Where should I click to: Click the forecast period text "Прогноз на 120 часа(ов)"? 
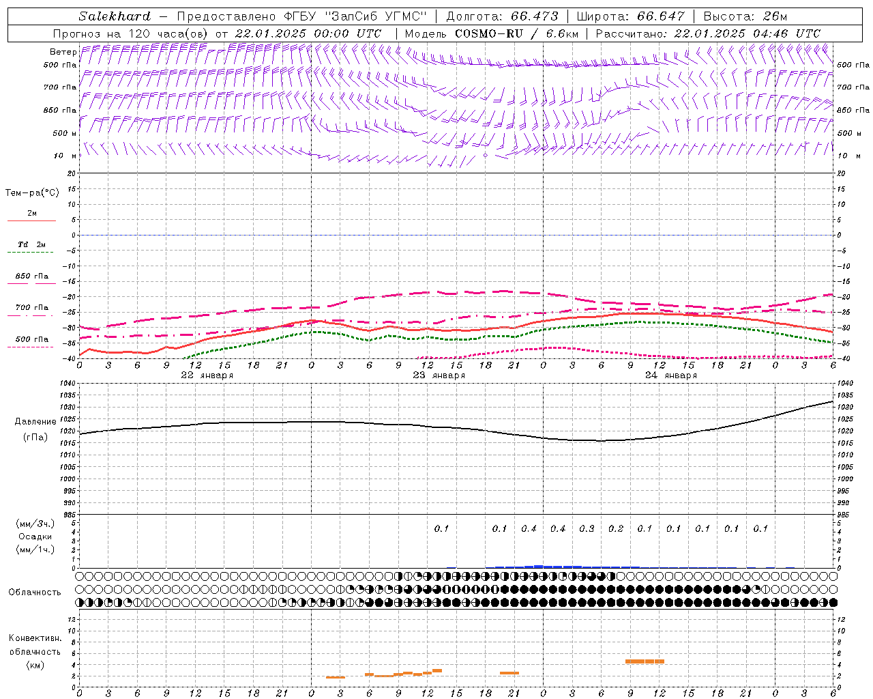(x=131, y=33)
